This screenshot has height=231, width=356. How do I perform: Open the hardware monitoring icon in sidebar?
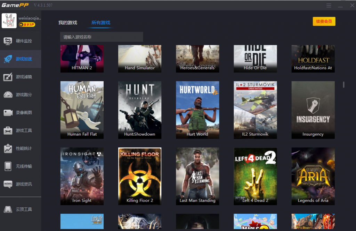coord(8,41)
